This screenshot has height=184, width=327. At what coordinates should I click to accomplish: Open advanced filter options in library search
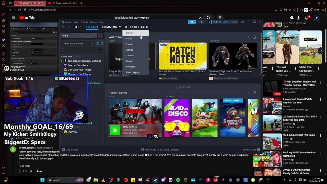100,50
